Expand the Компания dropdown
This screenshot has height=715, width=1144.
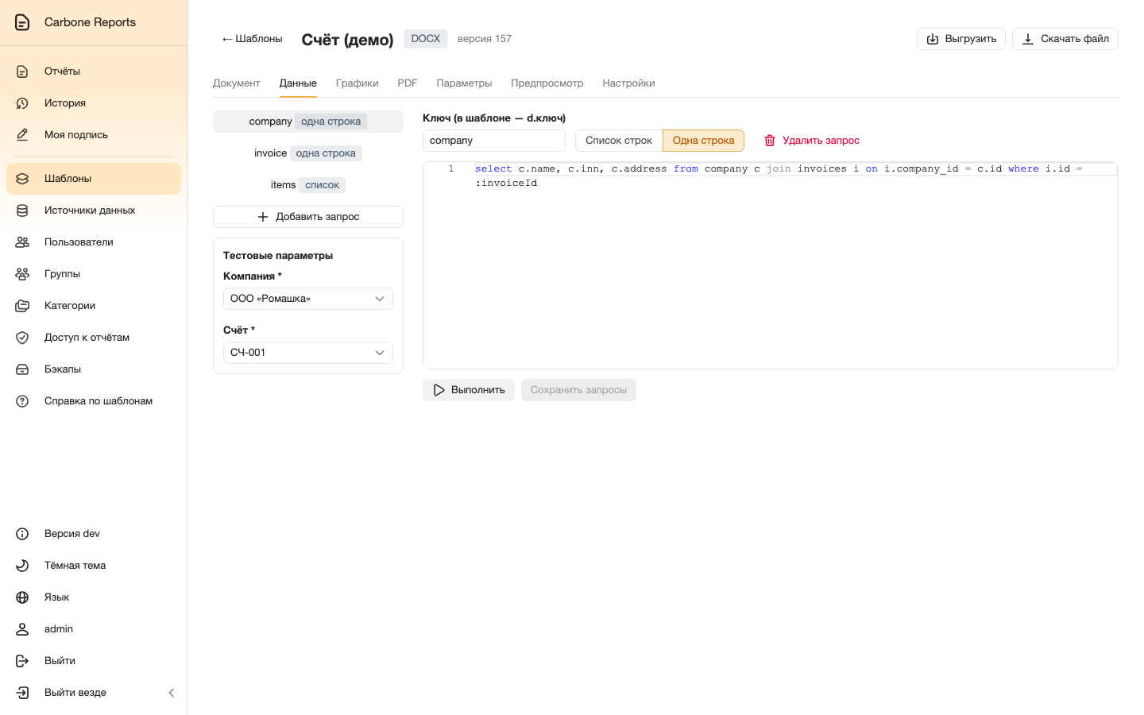(308, 299)
